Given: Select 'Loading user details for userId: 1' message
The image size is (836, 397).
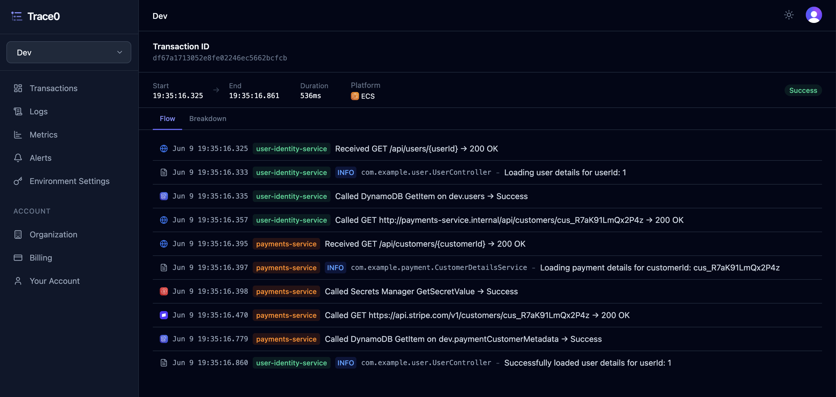Looking at the screenshot, I should [x=565, y=173].
